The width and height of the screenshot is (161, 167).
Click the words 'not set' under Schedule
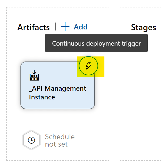click(x=56, y=144)
